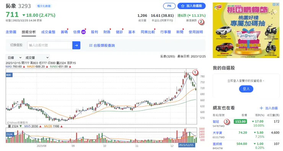The width and height of the screenshot is (283, 151).
Task: Open the 財務 tab
Action: (x=107, y=32)
